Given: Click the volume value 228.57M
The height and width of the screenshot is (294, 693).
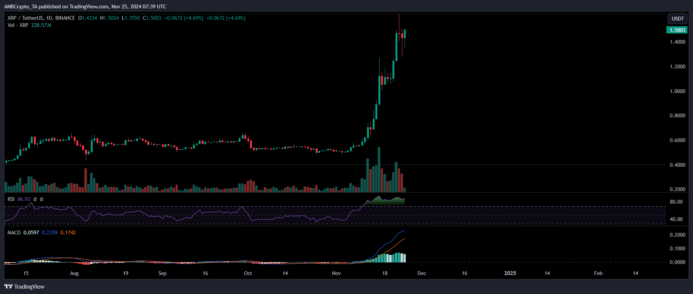Looking at the screenshot, I should click(x=41, y=25).
